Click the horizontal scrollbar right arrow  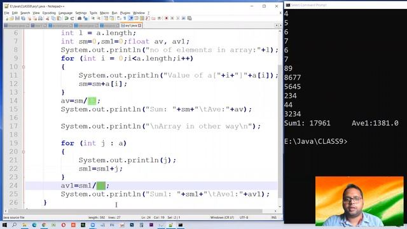pos(275,211)
